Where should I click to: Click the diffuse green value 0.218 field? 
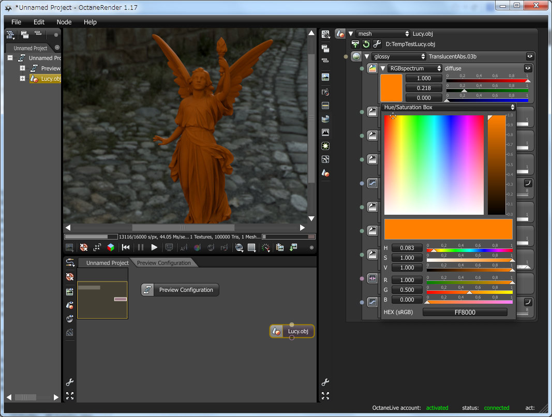pyautogui.click(x=424, y=88)
